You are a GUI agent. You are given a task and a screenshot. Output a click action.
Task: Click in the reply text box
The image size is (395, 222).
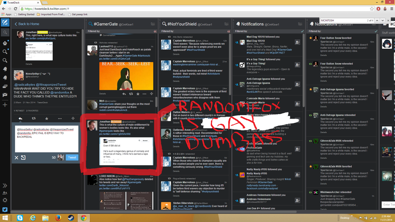[x=46, y=139]
